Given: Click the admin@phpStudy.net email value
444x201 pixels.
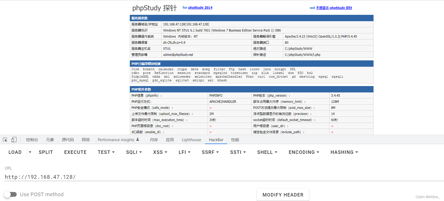Looking at the screenshot, I should pos(178,55).
